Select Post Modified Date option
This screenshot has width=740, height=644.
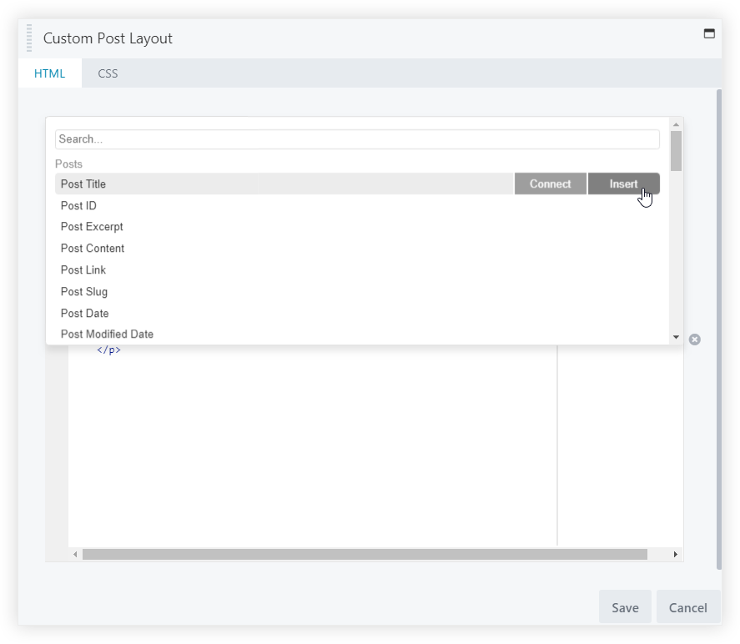pyautogui.click(x=107, y=335)
